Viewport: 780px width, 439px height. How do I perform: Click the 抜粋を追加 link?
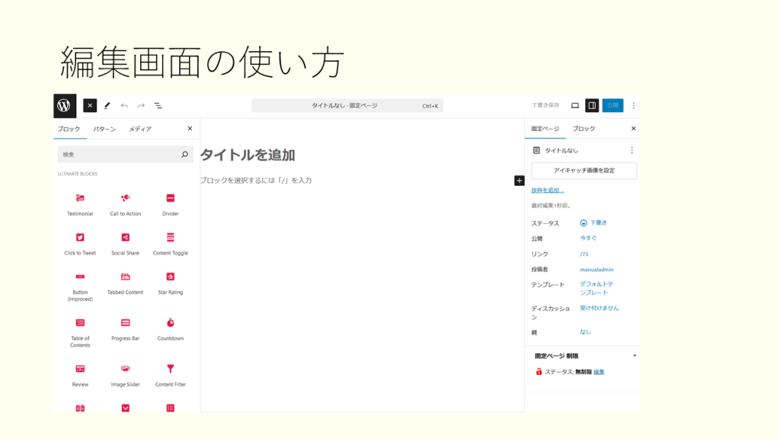548,191
